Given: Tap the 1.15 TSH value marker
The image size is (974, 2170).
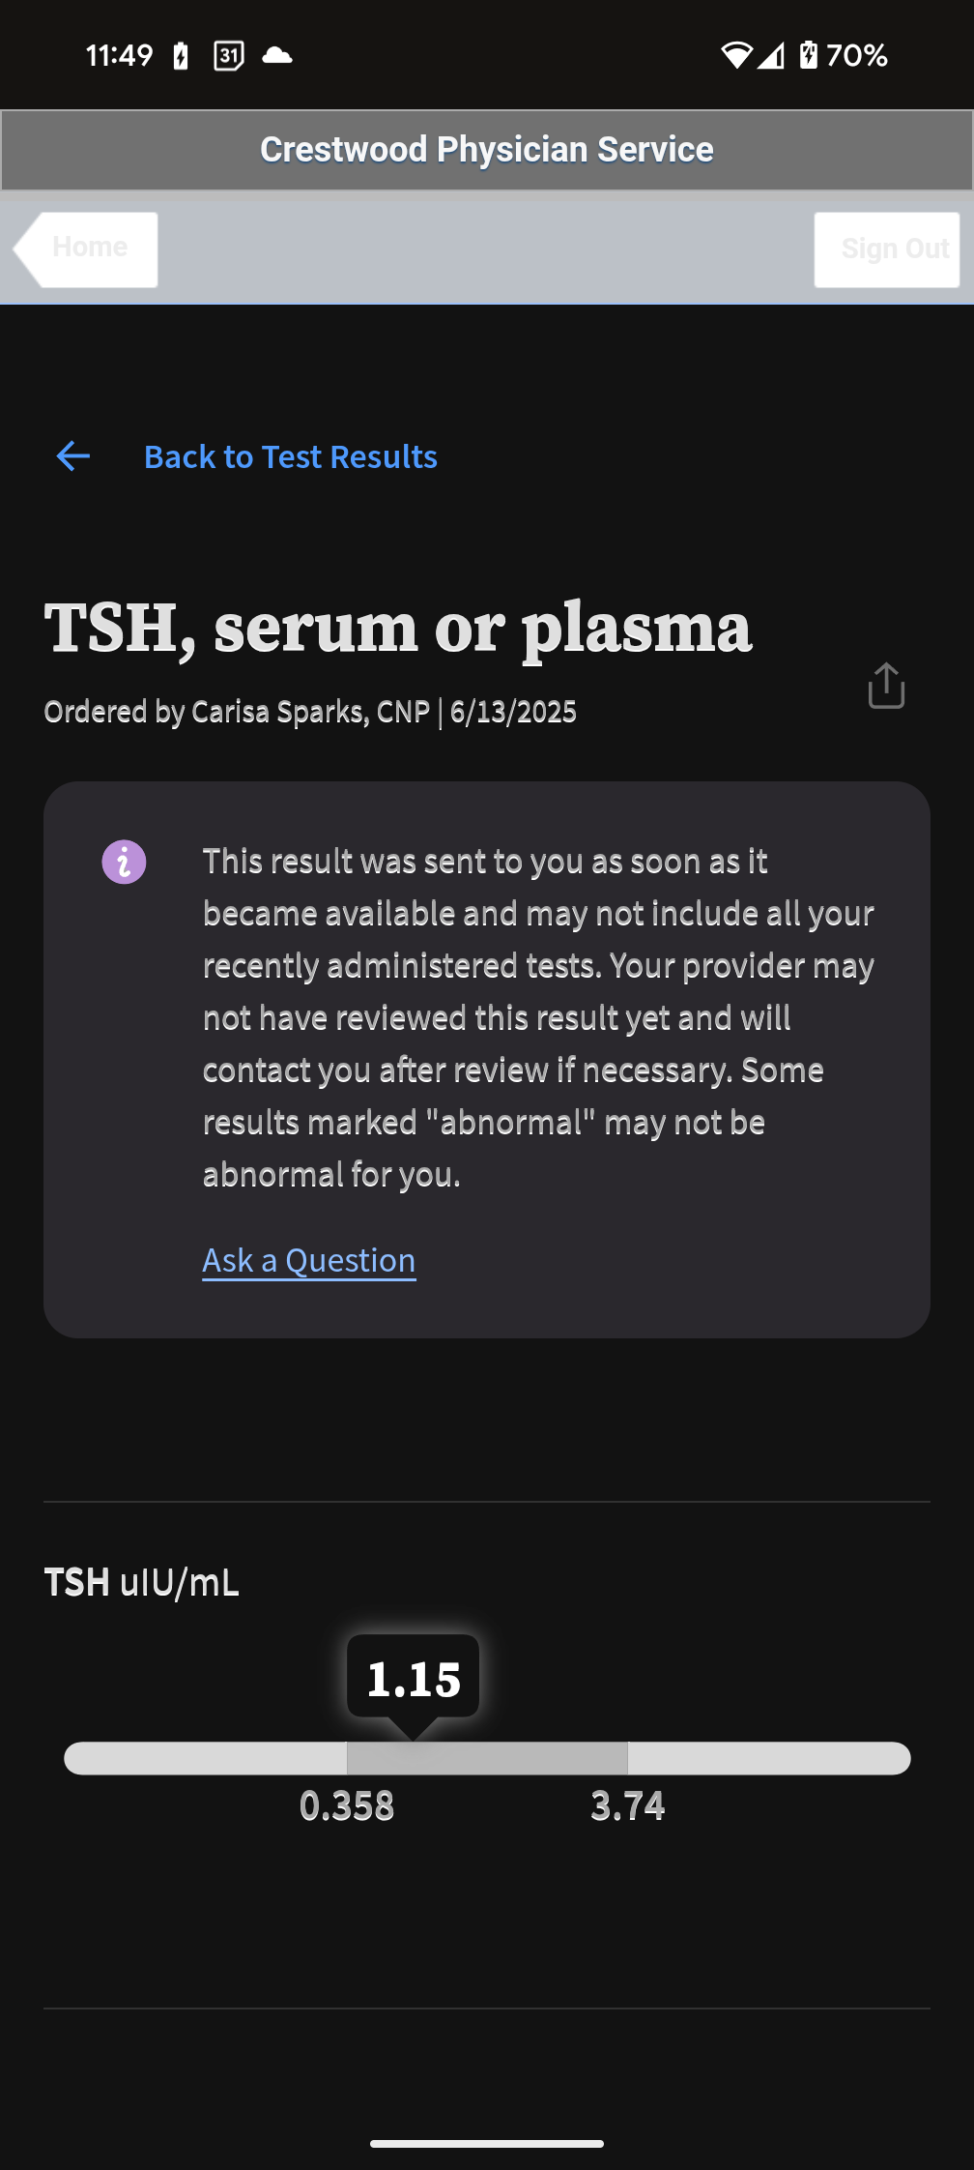Looking at the screenshot, I should click(x=414, y=1679).
